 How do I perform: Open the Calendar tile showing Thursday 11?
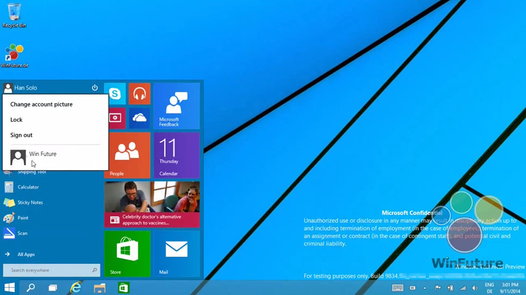tap(176, 154)
